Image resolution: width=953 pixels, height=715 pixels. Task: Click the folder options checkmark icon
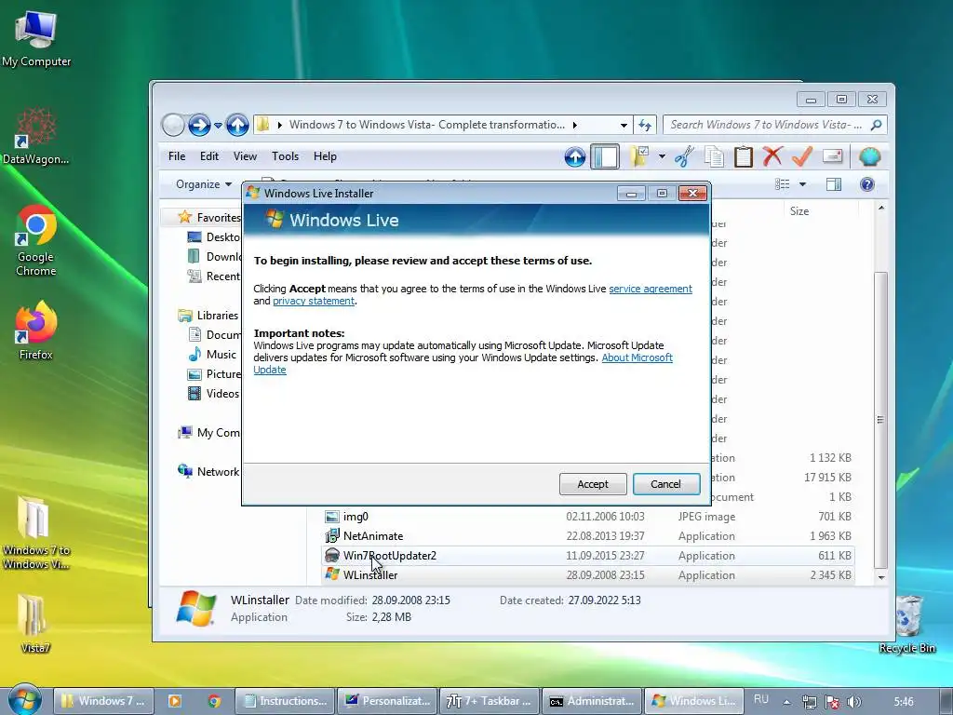(x=638, y=156)
